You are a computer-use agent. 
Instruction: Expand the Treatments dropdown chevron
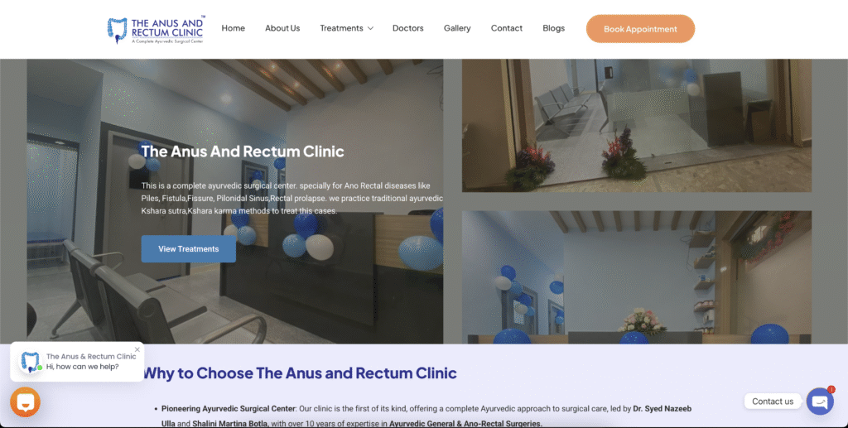(370, 28)
